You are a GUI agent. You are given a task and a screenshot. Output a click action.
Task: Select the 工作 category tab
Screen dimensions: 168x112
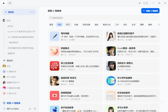click(x=117, y=25)
